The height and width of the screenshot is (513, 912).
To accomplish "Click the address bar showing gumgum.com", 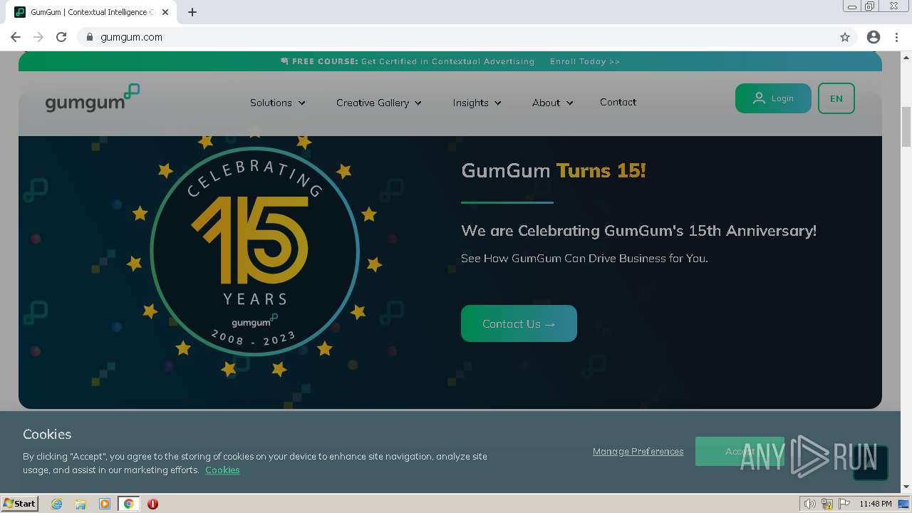I will point(456,37).
